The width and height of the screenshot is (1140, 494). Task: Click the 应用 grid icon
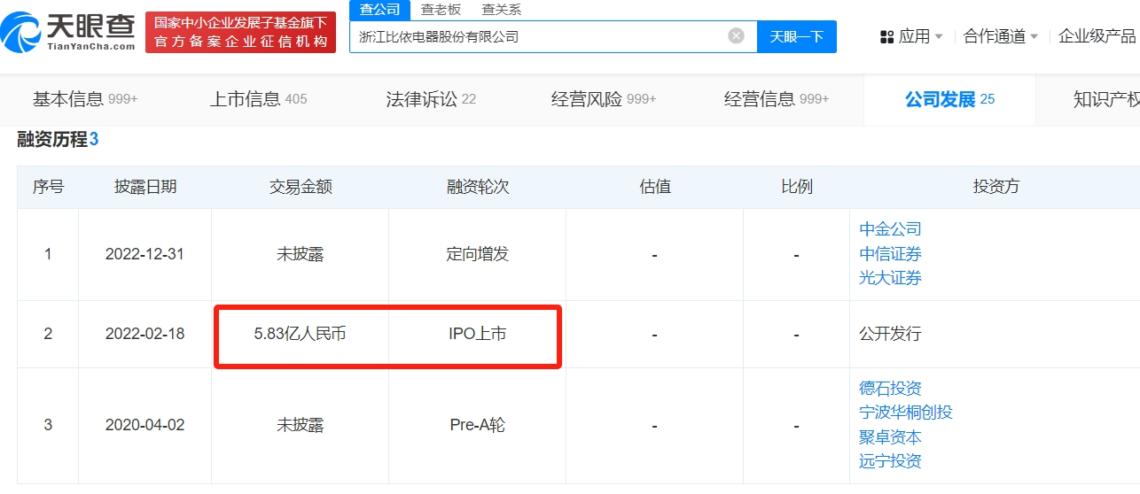tap(886, 36)
